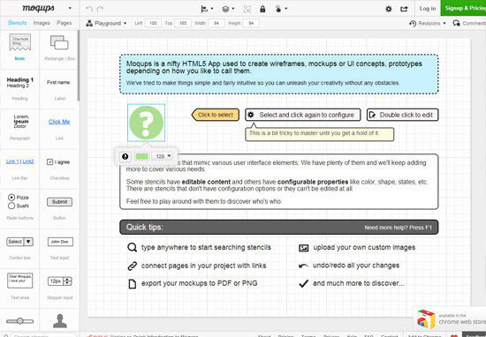
Task: Select the Note stencil icon
Action: [x=19, y=42]
